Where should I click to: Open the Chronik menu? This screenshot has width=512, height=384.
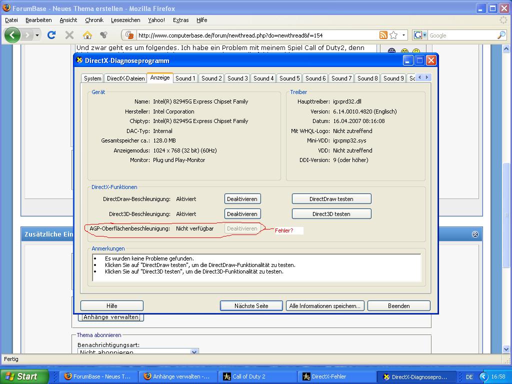point(94,20)
